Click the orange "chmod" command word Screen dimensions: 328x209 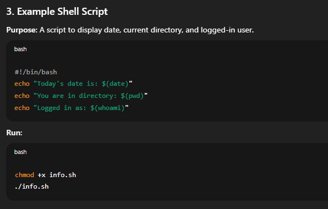tap(24, 175)
